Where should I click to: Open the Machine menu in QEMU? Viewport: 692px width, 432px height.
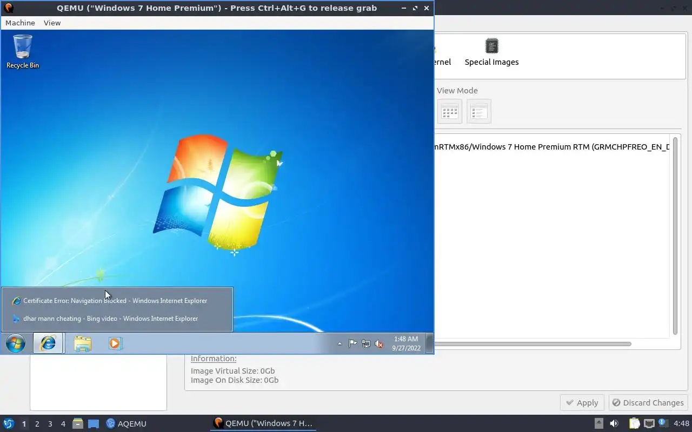pyautogui.click(x=20, y=23)
